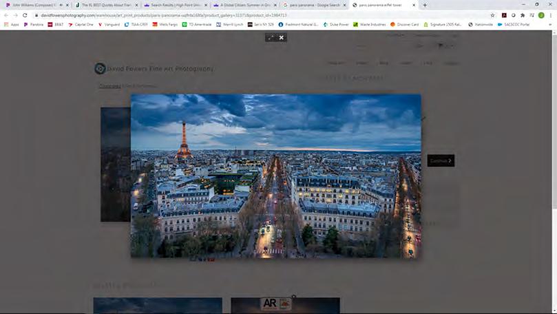Screen dimensions: 557x314
Task: Open Waste Industries bookmark
Action: click(x=370, y=25)
